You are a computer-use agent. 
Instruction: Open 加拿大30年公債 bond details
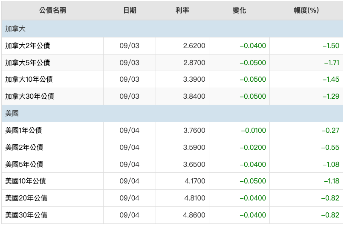tap(29, 97)
